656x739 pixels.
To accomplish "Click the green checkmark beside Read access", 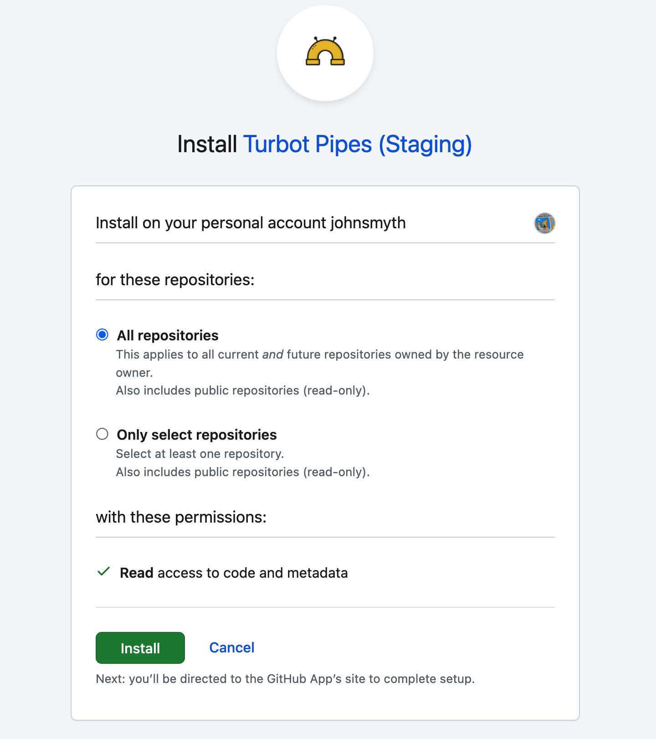I will pos(104,572).
